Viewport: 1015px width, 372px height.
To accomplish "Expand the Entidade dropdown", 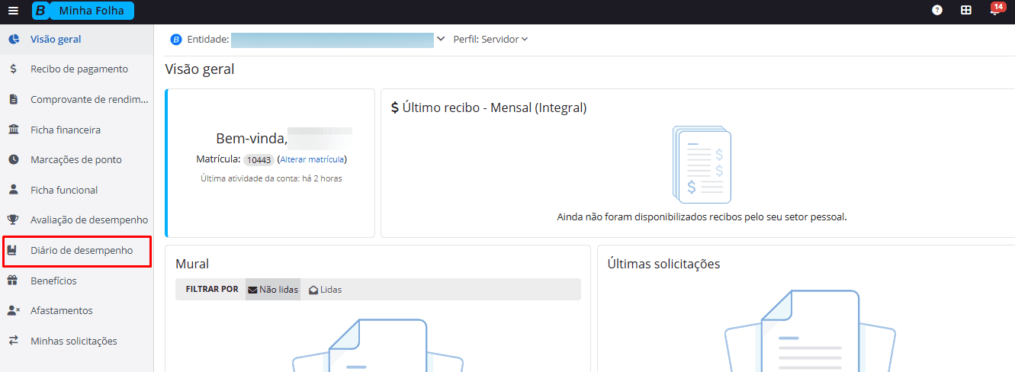I will (440, 40).
